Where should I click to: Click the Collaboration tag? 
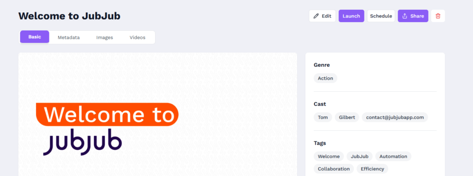click(x=334, y=169)
